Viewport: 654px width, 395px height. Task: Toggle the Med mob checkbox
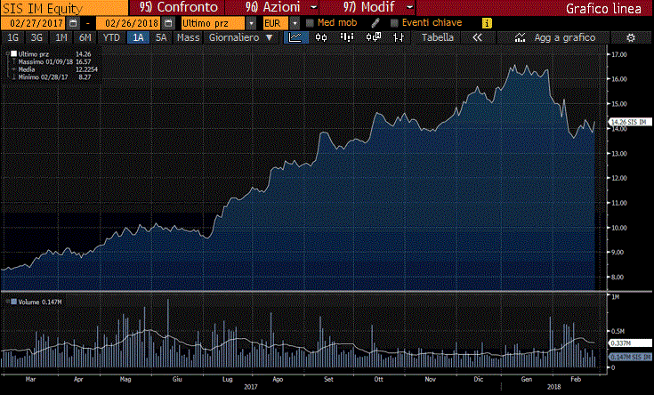(310, 23)
